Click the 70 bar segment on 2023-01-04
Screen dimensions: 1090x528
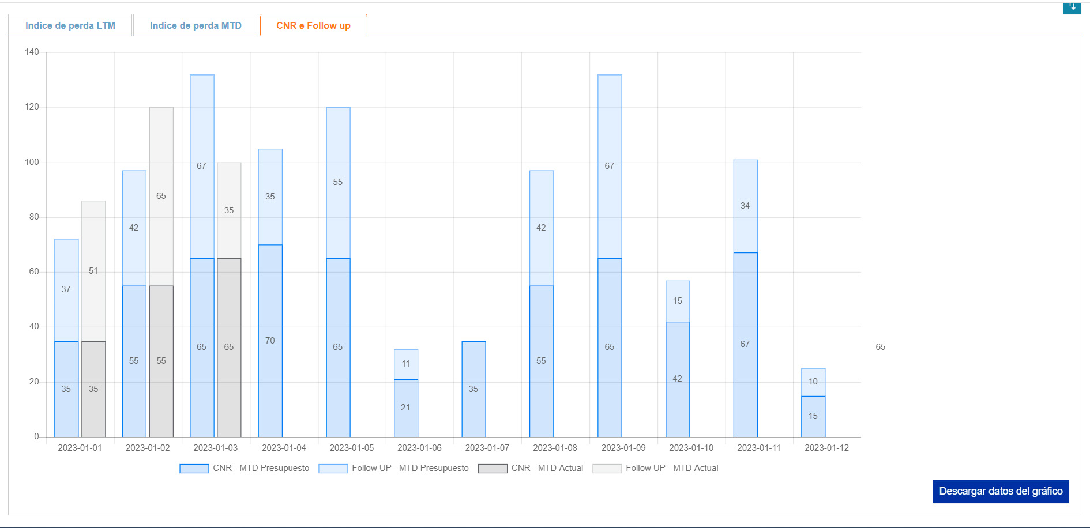pos(270,340)
